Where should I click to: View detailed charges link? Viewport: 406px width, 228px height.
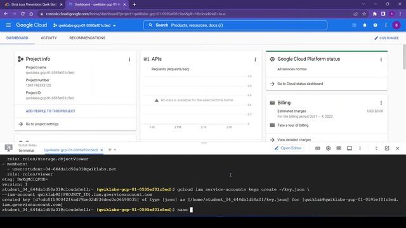click(x=294, y=140)
